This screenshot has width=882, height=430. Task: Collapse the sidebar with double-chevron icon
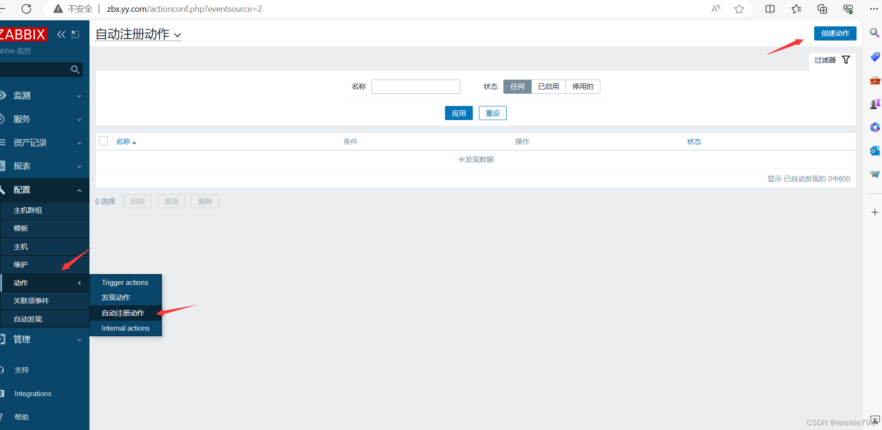tap(61, 34)
